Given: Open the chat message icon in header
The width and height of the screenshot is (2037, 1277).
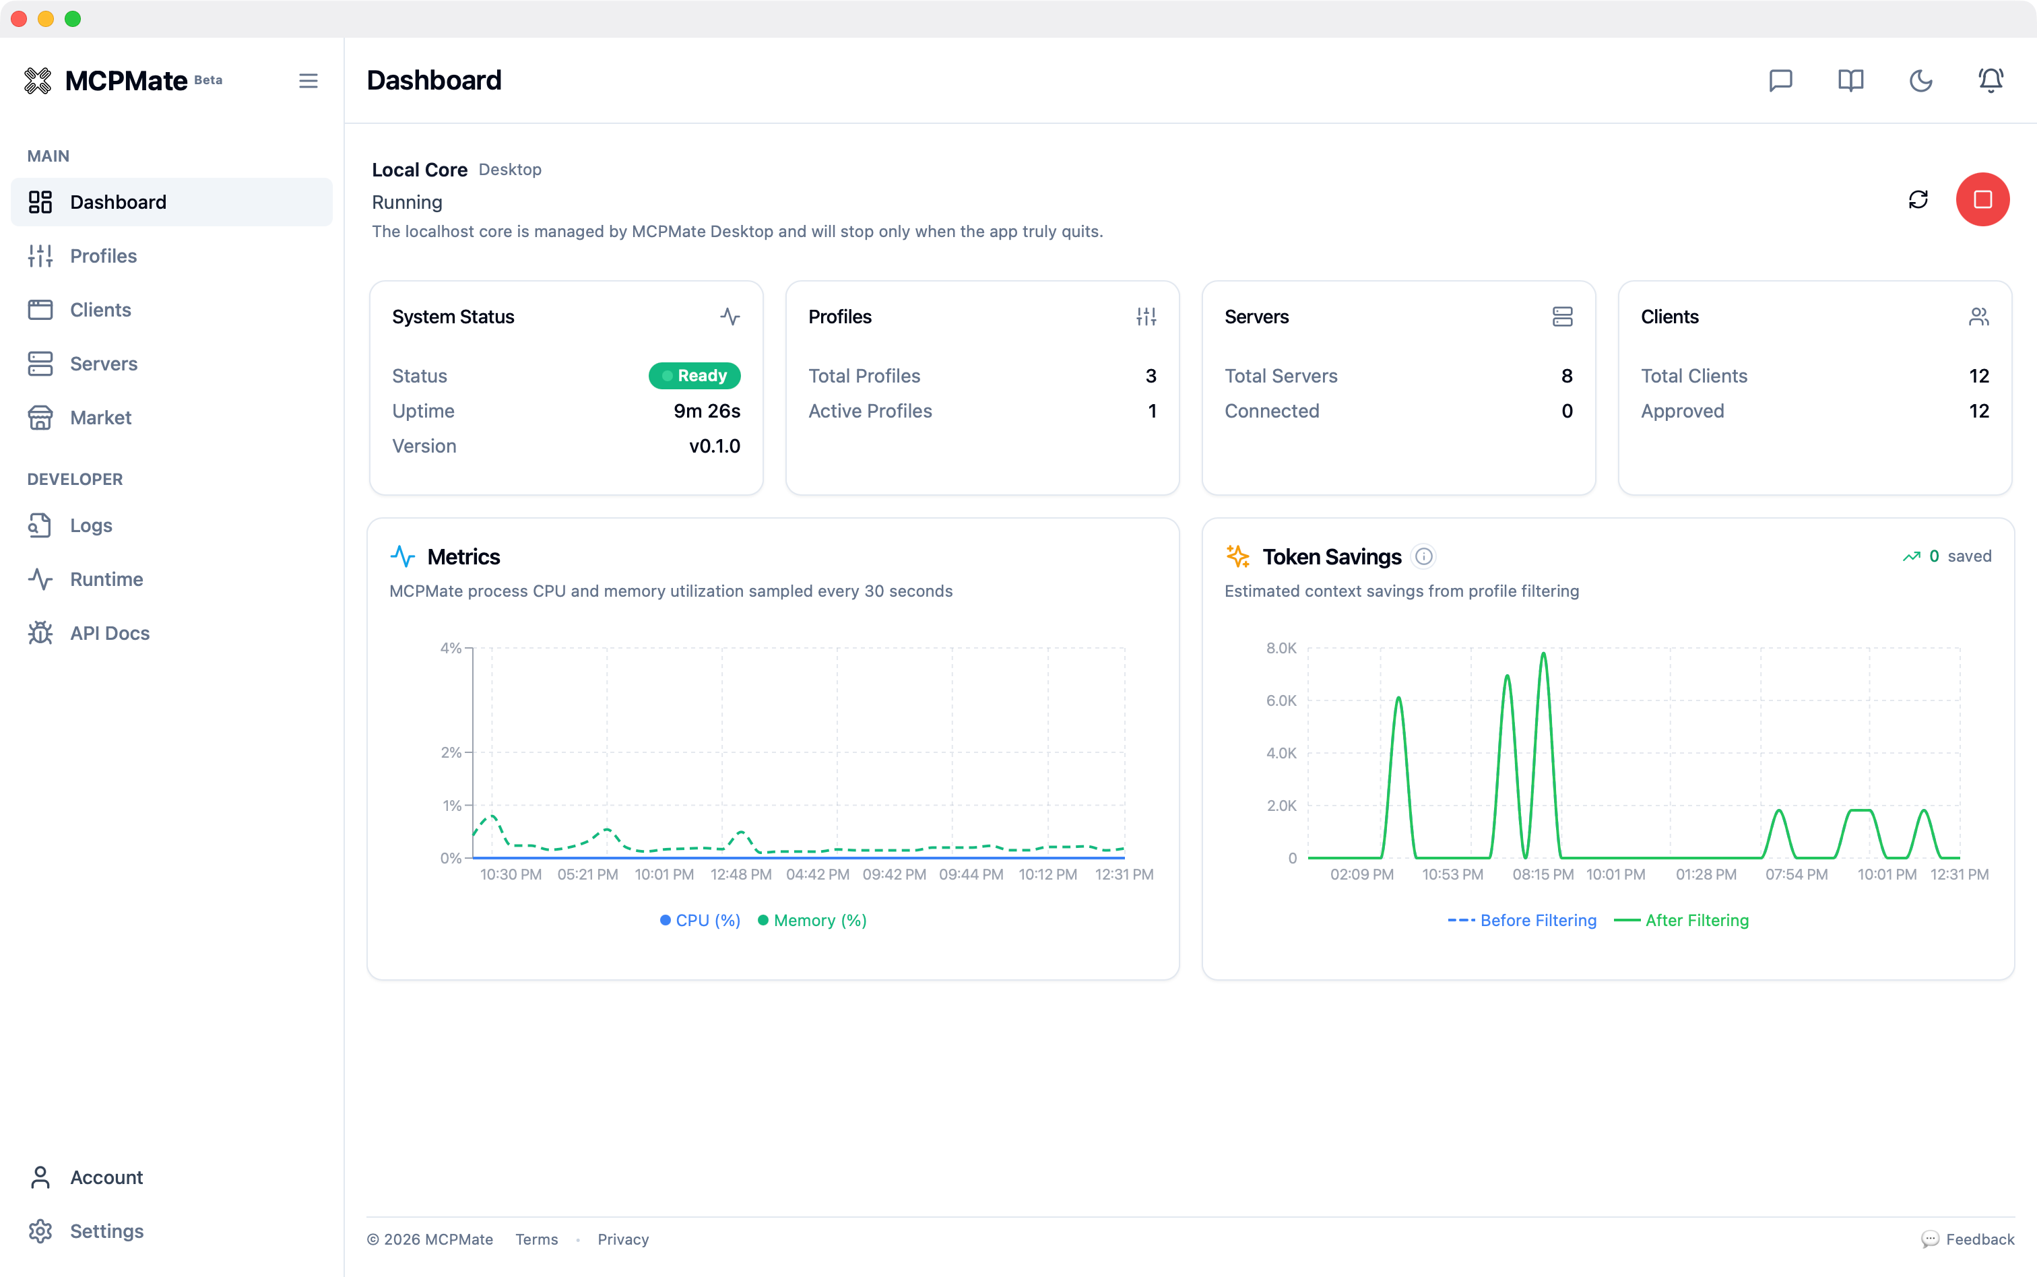Looking at the screenshot, I should click(x=1781, y=80).
